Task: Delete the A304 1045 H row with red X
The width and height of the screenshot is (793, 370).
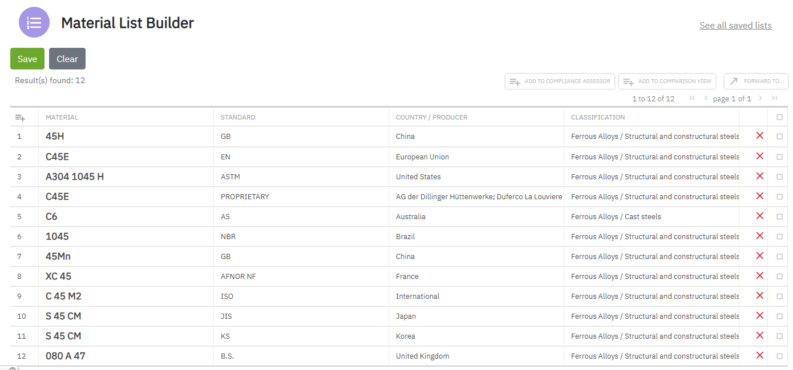Action: click(759, 176)
